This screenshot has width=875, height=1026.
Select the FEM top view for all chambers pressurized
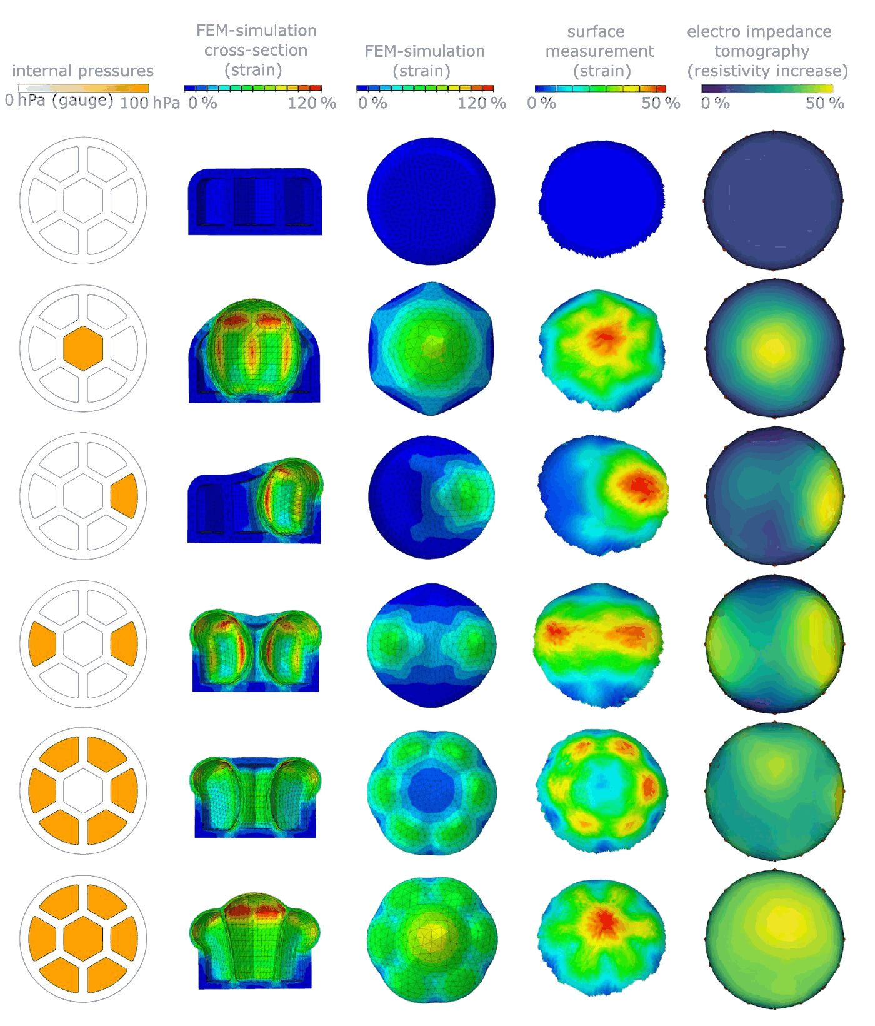click(x=432, y=940)
